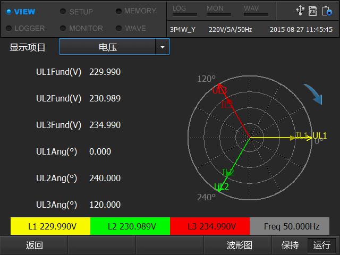The width and height of the screenshot is (340, 255).
Task: Click the UL2Ang value 240.000
Action: point(105,178)
